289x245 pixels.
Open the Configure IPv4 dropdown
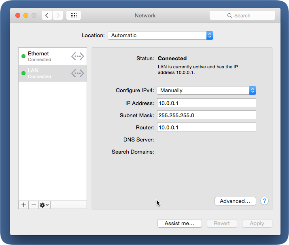(206, 91)
